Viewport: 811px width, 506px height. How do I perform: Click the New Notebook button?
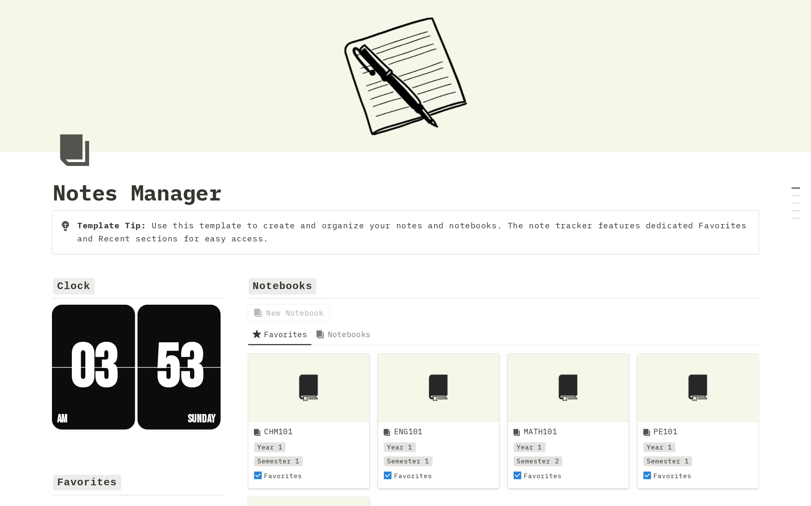tap(289, 313)
